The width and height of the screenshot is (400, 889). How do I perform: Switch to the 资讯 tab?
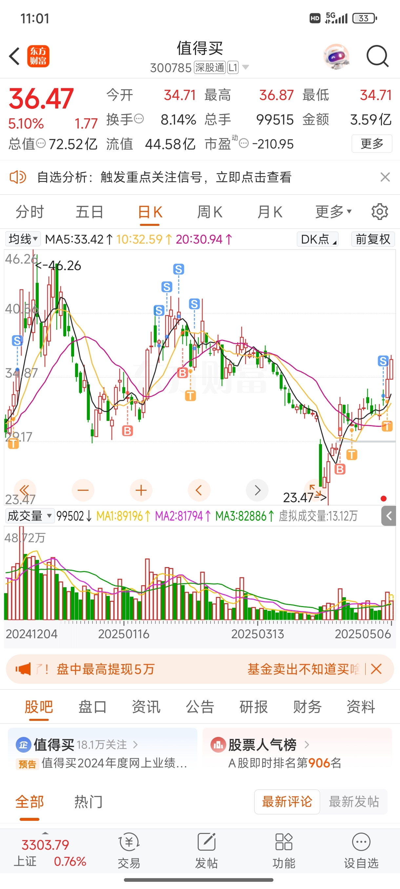coord(146,707)
